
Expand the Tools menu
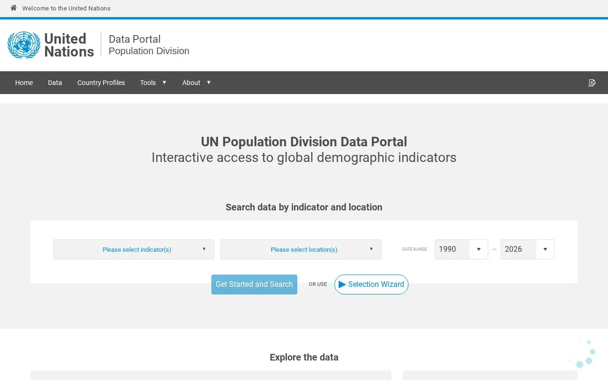tap(153, 83)
